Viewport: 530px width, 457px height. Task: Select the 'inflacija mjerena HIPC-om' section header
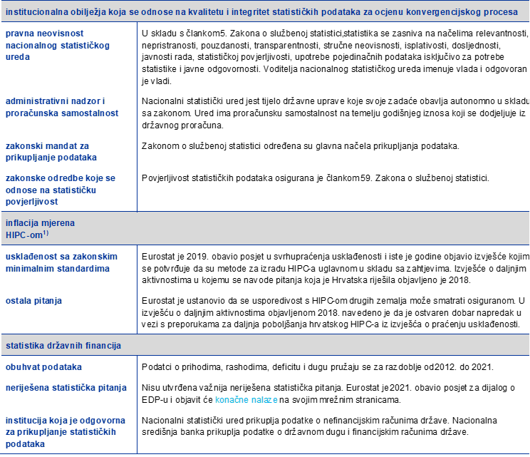tap(40, 228)
